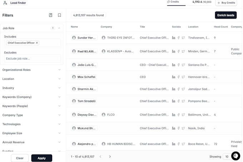Open Facebook icon for Max Scheffel row
The height and width of the screenshot is (162, 243).
(179, 77)
